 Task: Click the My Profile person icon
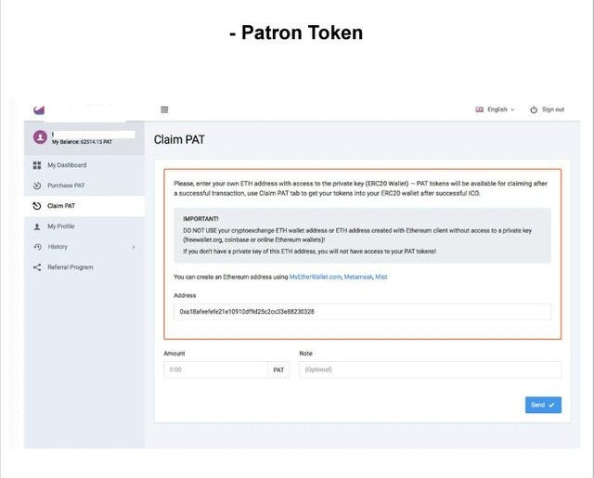click(x=37, y=226)
